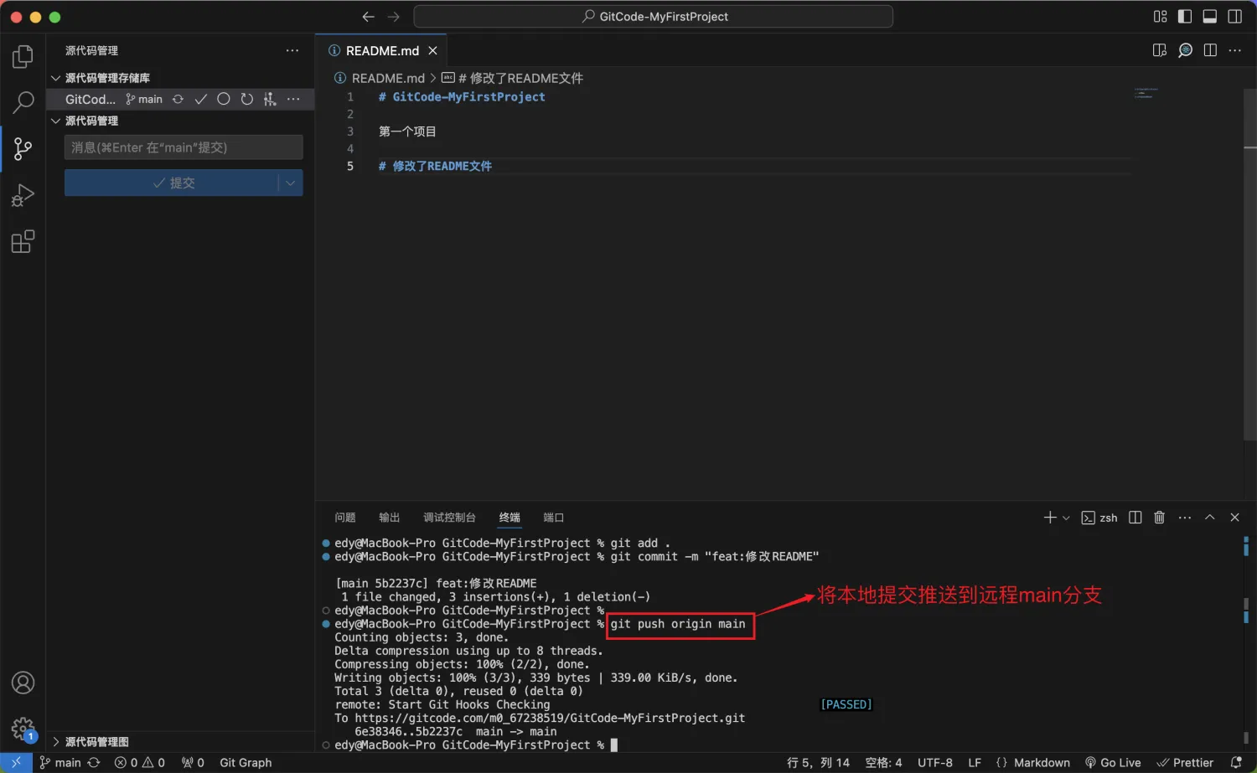This screenshot has width=1257, height=773.
Task: Toggle the bottom panel layout button
Action: click(1209, 17)
